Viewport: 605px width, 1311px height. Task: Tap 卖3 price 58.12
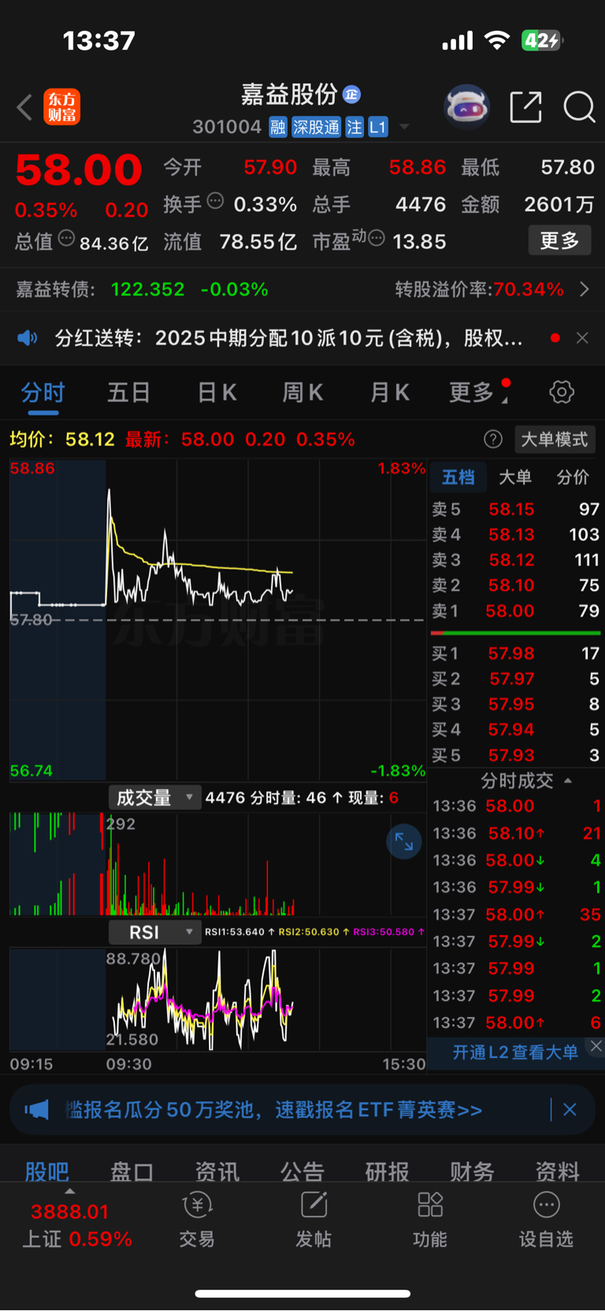[511, 560]
